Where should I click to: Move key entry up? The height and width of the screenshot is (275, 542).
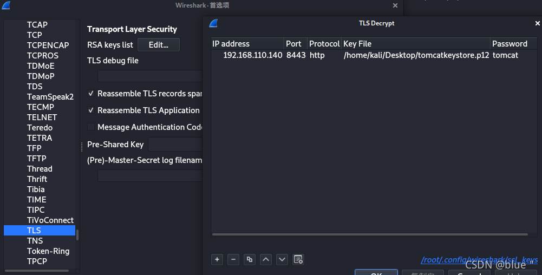266,259
